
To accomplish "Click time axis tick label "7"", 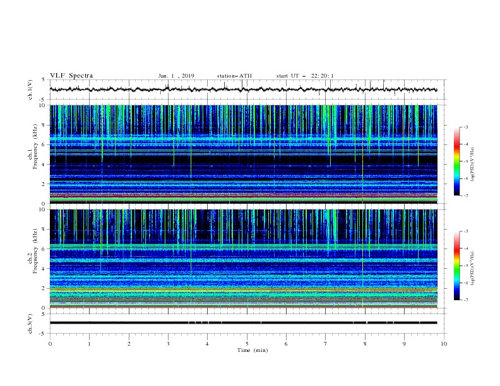I will [325, 344].
